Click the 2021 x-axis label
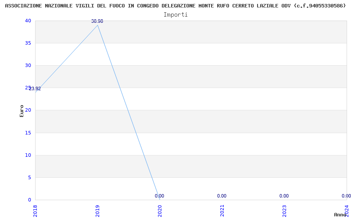Screen dimensions: 351x219 222,211
